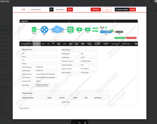Click the green bidirectional arrows icon
The height and width of the screenshot is (124, 157).
(95, 29)
